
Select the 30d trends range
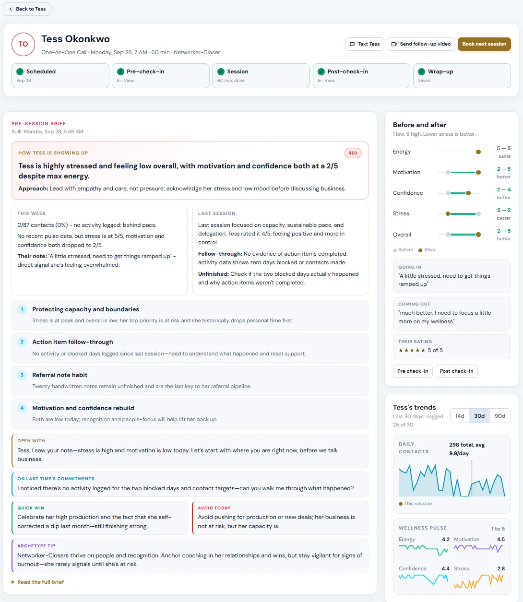tap(479, 416)
